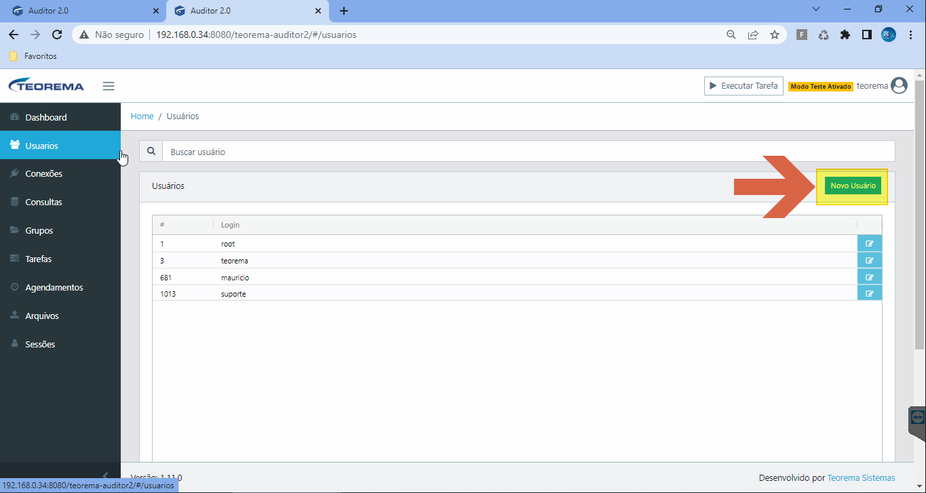Close the active Auditor 2.0 tab

(319, 11)
